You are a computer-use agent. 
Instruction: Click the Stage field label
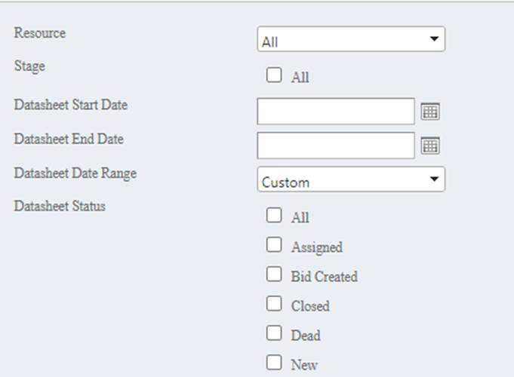(x=29, y=66)
